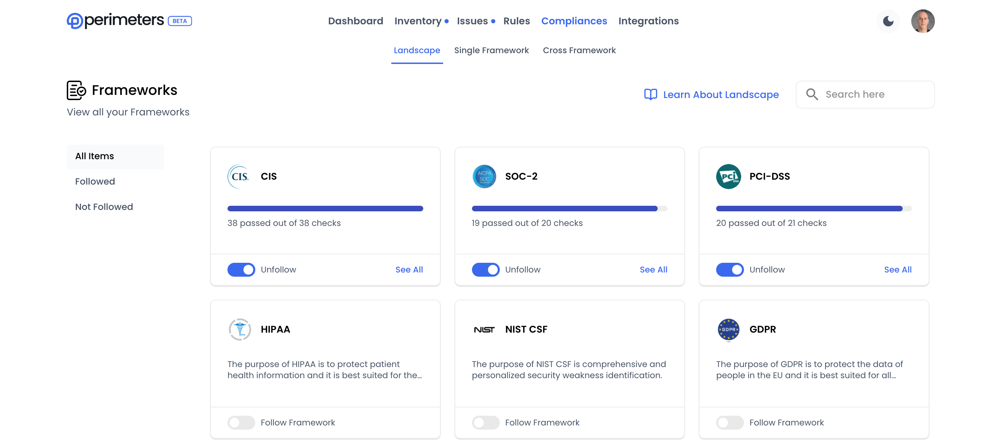
Task: Turn off the CIS follow toggle
Action: tap(241, 269)
